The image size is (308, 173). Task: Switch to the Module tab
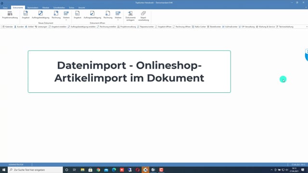pyautogui.click(x=46, y=8)
